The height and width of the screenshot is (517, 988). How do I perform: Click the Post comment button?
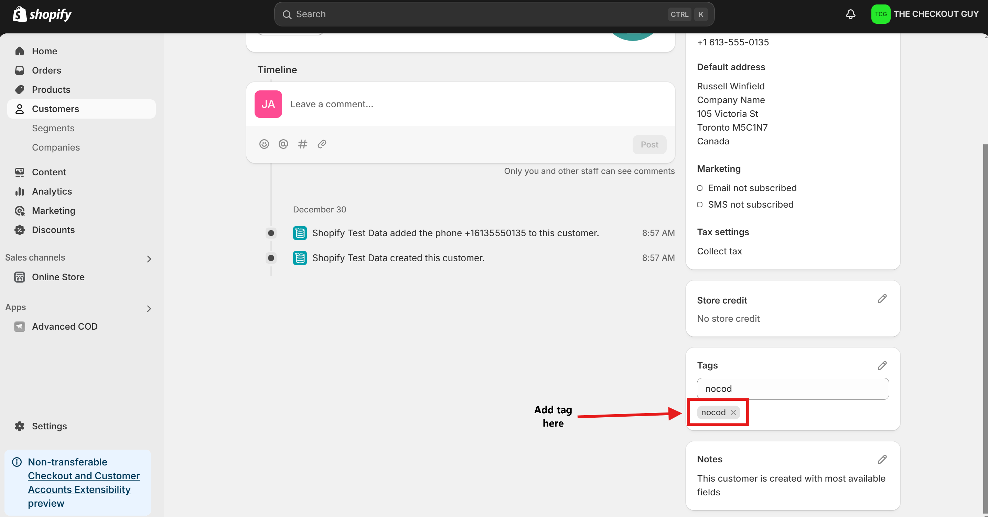tap(649, 144)
